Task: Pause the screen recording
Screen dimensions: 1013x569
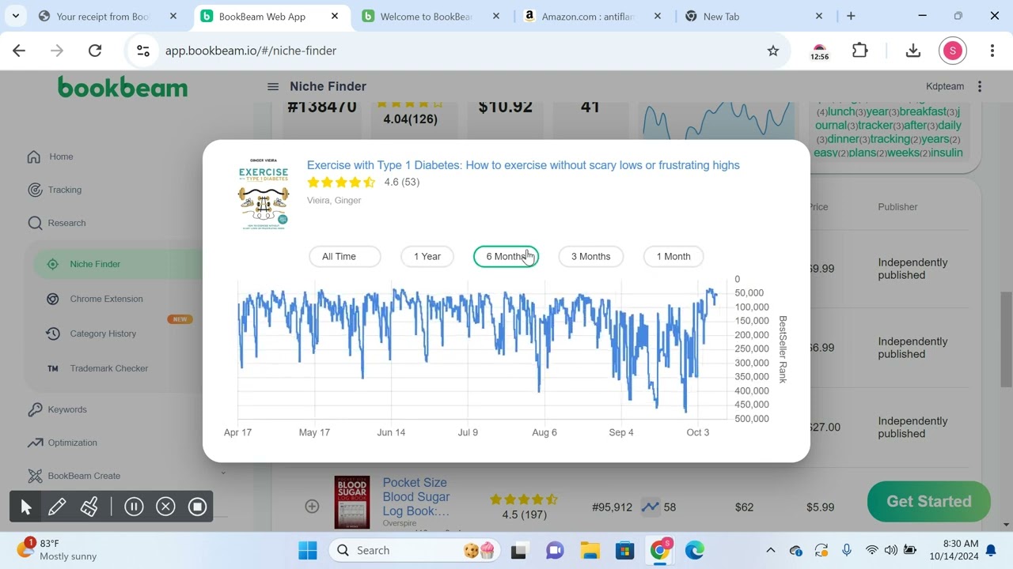Action: (134, 507)
